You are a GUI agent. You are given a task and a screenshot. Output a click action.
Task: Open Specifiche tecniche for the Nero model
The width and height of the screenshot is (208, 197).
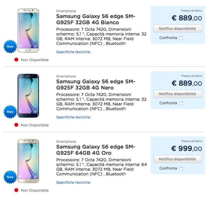point(73,117)
